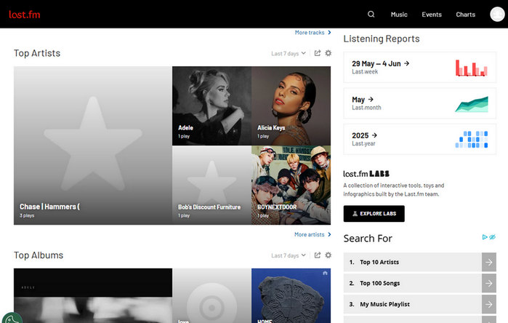Click the small icon on HOME album
Screen dimensions: 508x323
tap(325, 273)
